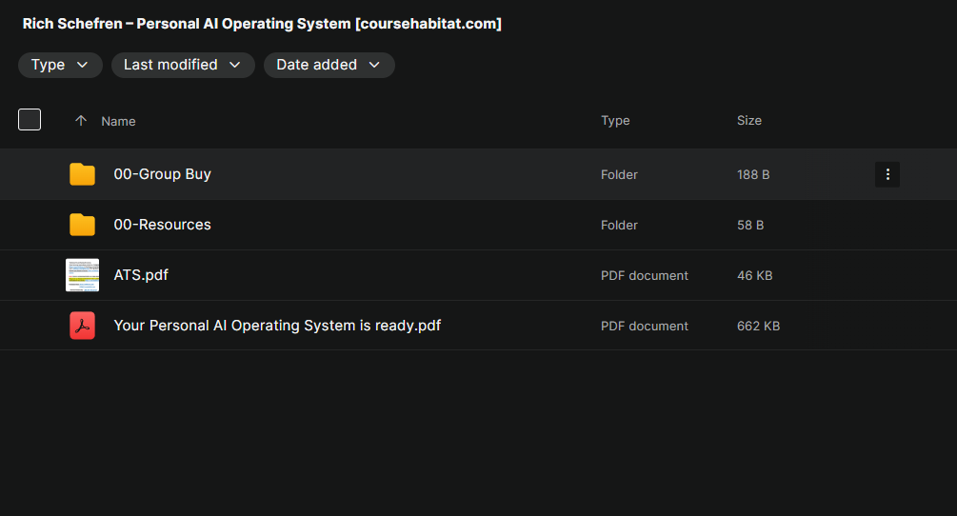The height and width of the screenshot is (516, 957).
Task: Click the 188 B size value
Action: (753, 174)
